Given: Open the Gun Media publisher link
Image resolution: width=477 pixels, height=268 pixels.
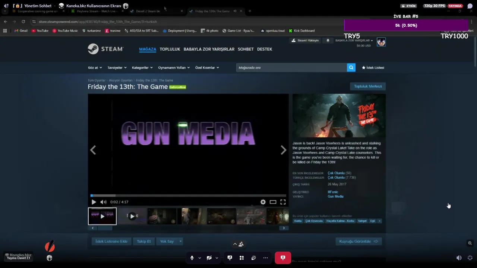Looking at the screenshot, I should (335, 197).
